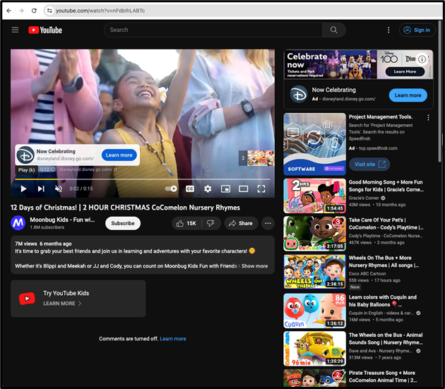The image size is (445, 389).
Task: Click Learn more in the video ad overlay
Action: pyautogui.click(x=119, y=155)
